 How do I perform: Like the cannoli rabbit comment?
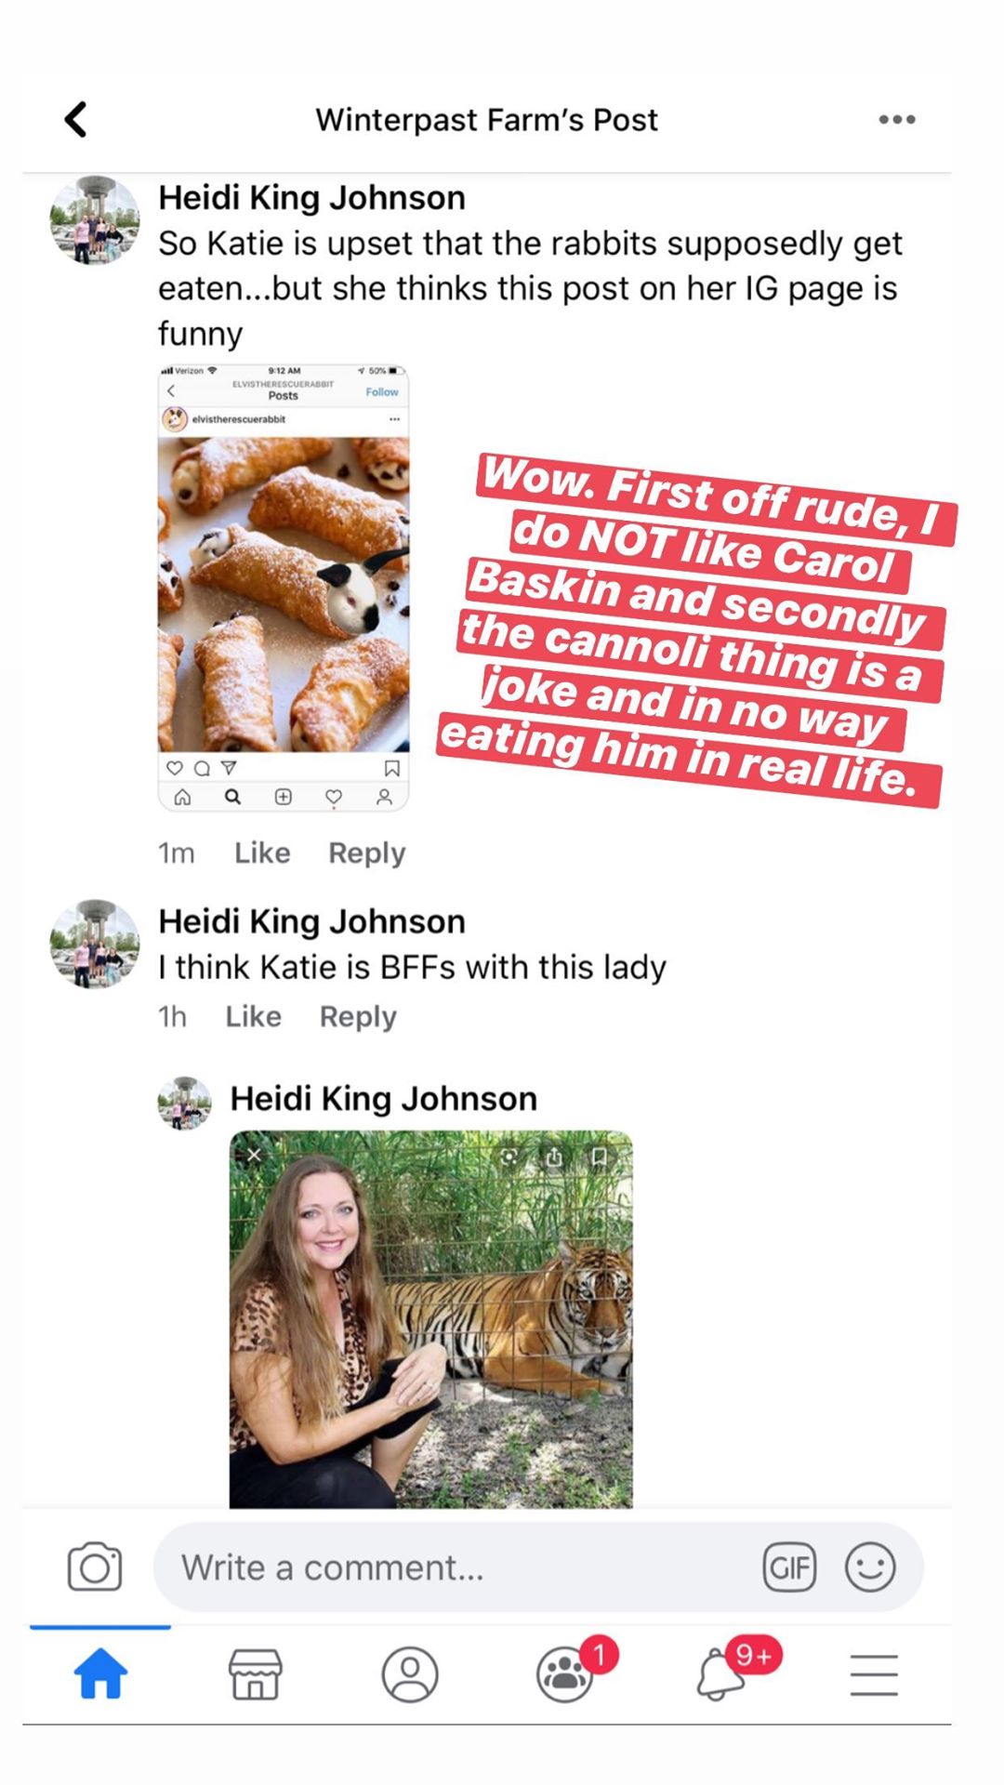click(x=262, y=853)
